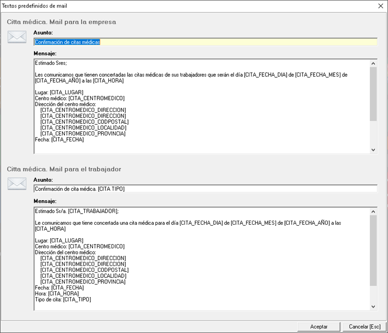The height and width of the screenshot is (333, 388).
Task: Click the envelope icon for the company mail
Action: pyautogui.click(x=17, y=37)
